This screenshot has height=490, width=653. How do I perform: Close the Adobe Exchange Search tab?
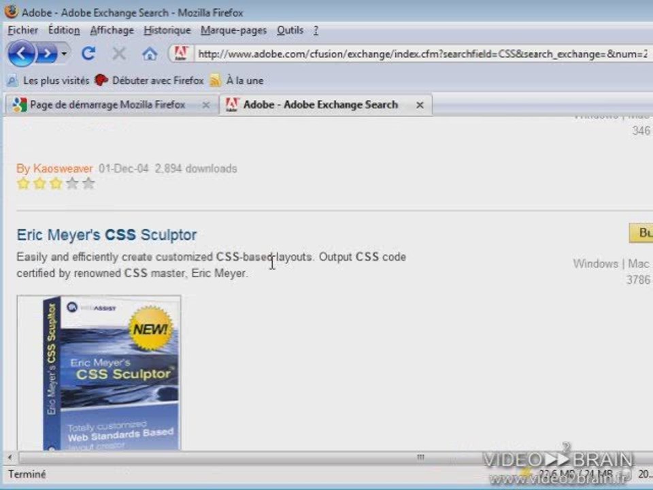420,105
